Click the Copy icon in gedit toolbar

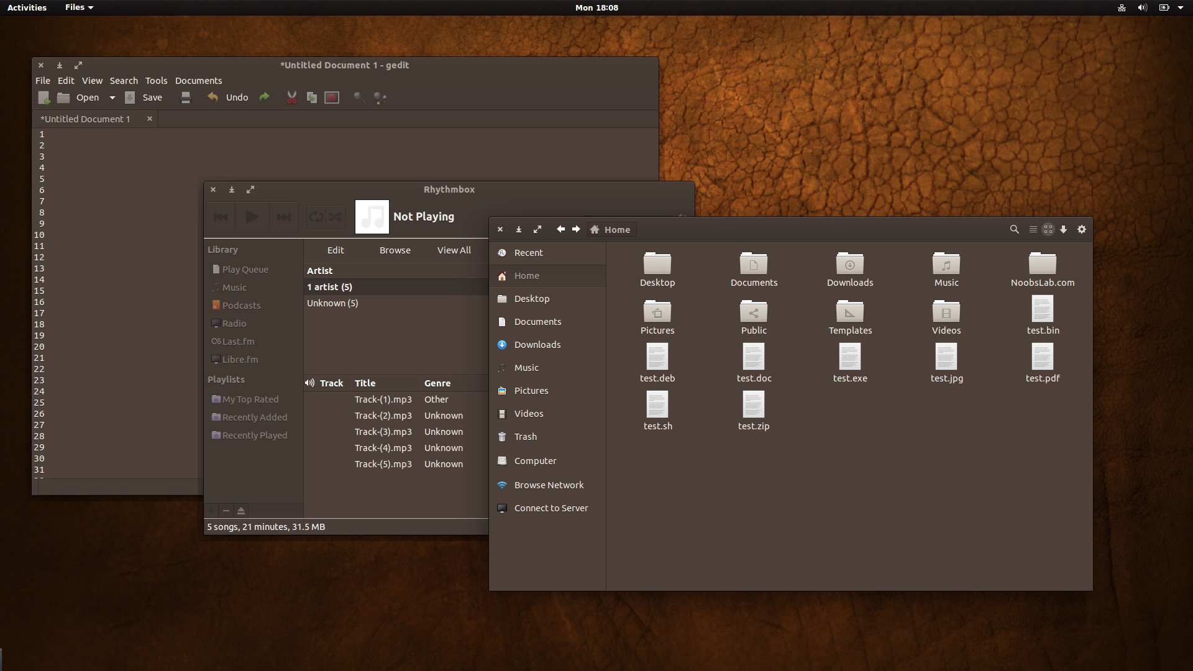[x=312, y=98]
